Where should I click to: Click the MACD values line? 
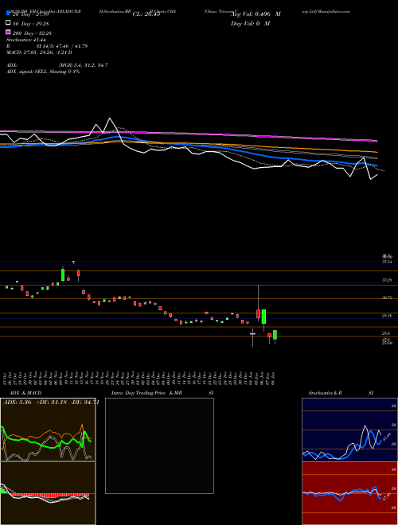[39, 52]
